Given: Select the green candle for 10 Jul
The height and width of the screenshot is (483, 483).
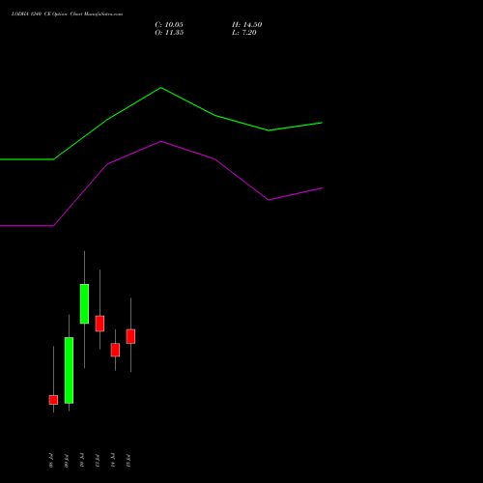Looking at the screenshot, I should pos(84,303).
